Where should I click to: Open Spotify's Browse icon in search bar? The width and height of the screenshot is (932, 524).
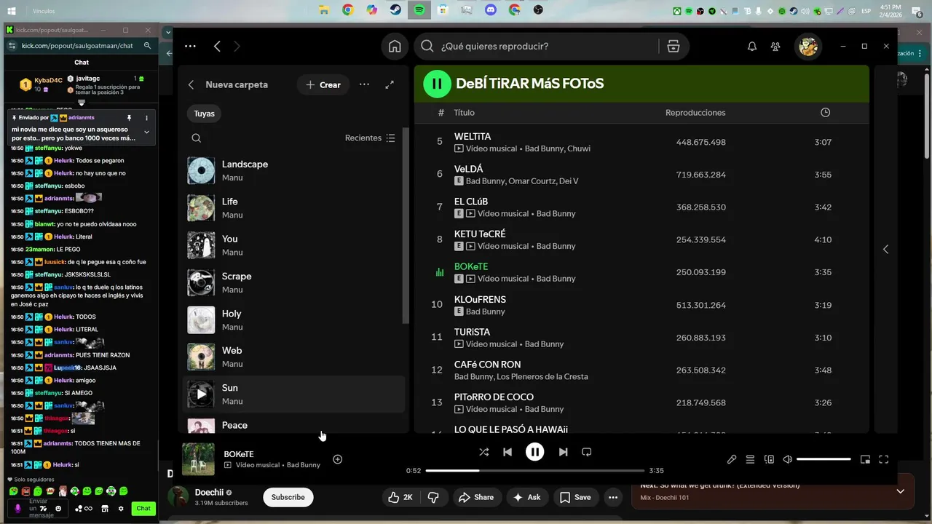click(673, 47)
